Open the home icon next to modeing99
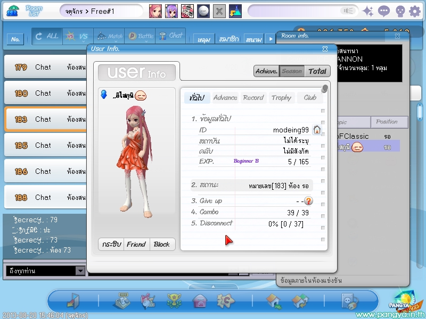Viewport: 426px width, 319px height. click(x=317, y=130)
